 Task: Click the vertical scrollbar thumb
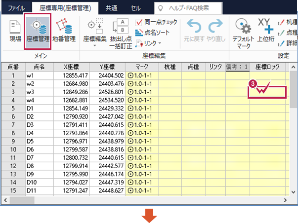[x=293, y=90]
